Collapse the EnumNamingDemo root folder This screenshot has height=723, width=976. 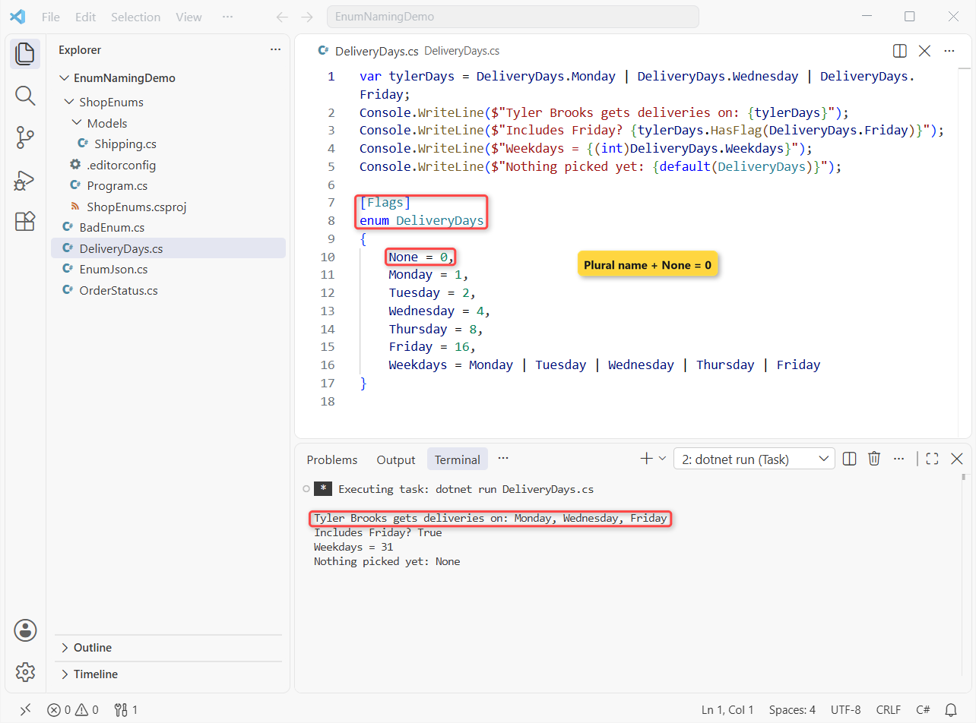[x=168, y=78]
